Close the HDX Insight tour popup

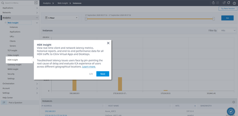coord(108,43)
